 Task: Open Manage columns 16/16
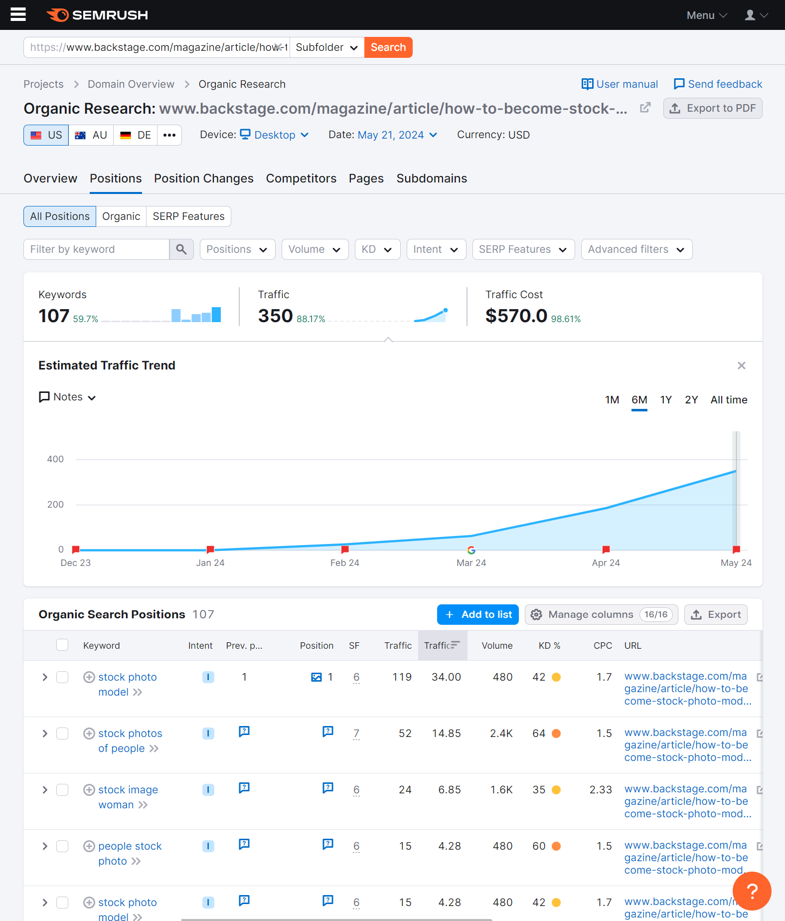pyautogui.click(x=602, y=614)
